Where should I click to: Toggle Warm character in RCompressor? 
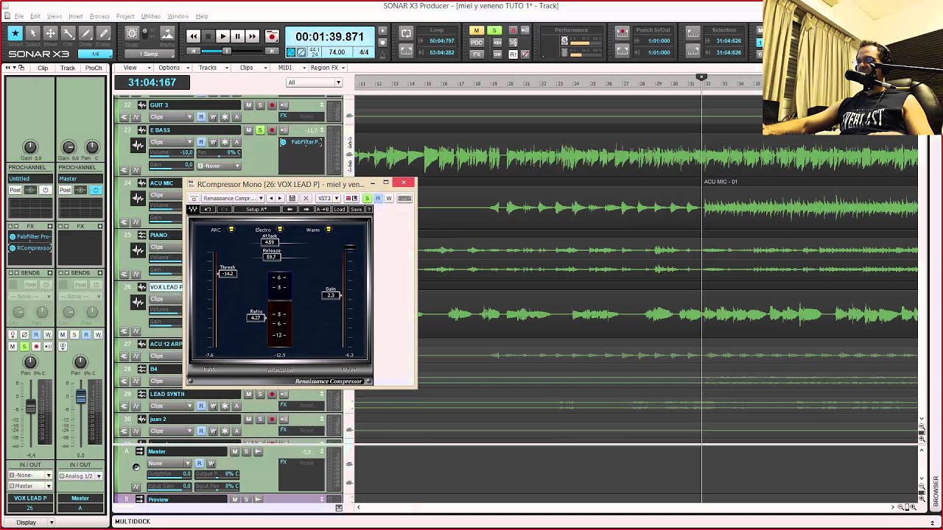coord(328,230)
